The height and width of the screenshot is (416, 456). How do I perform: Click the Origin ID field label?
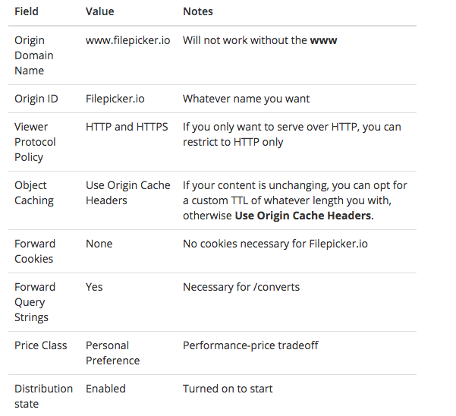pos(36,99)
